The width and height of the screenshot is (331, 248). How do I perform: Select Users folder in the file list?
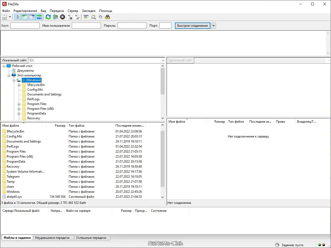click(x=10, y=187)
